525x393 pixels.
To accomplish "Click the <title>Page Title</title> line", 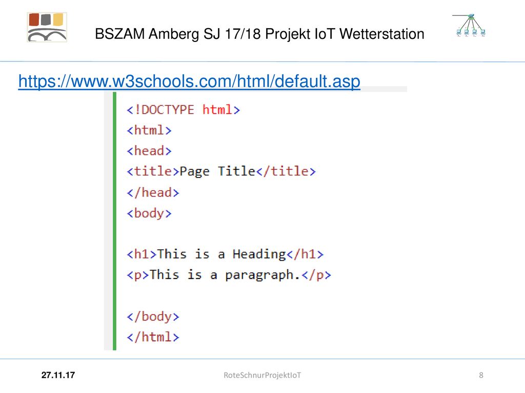I will (x=221, y=171).
